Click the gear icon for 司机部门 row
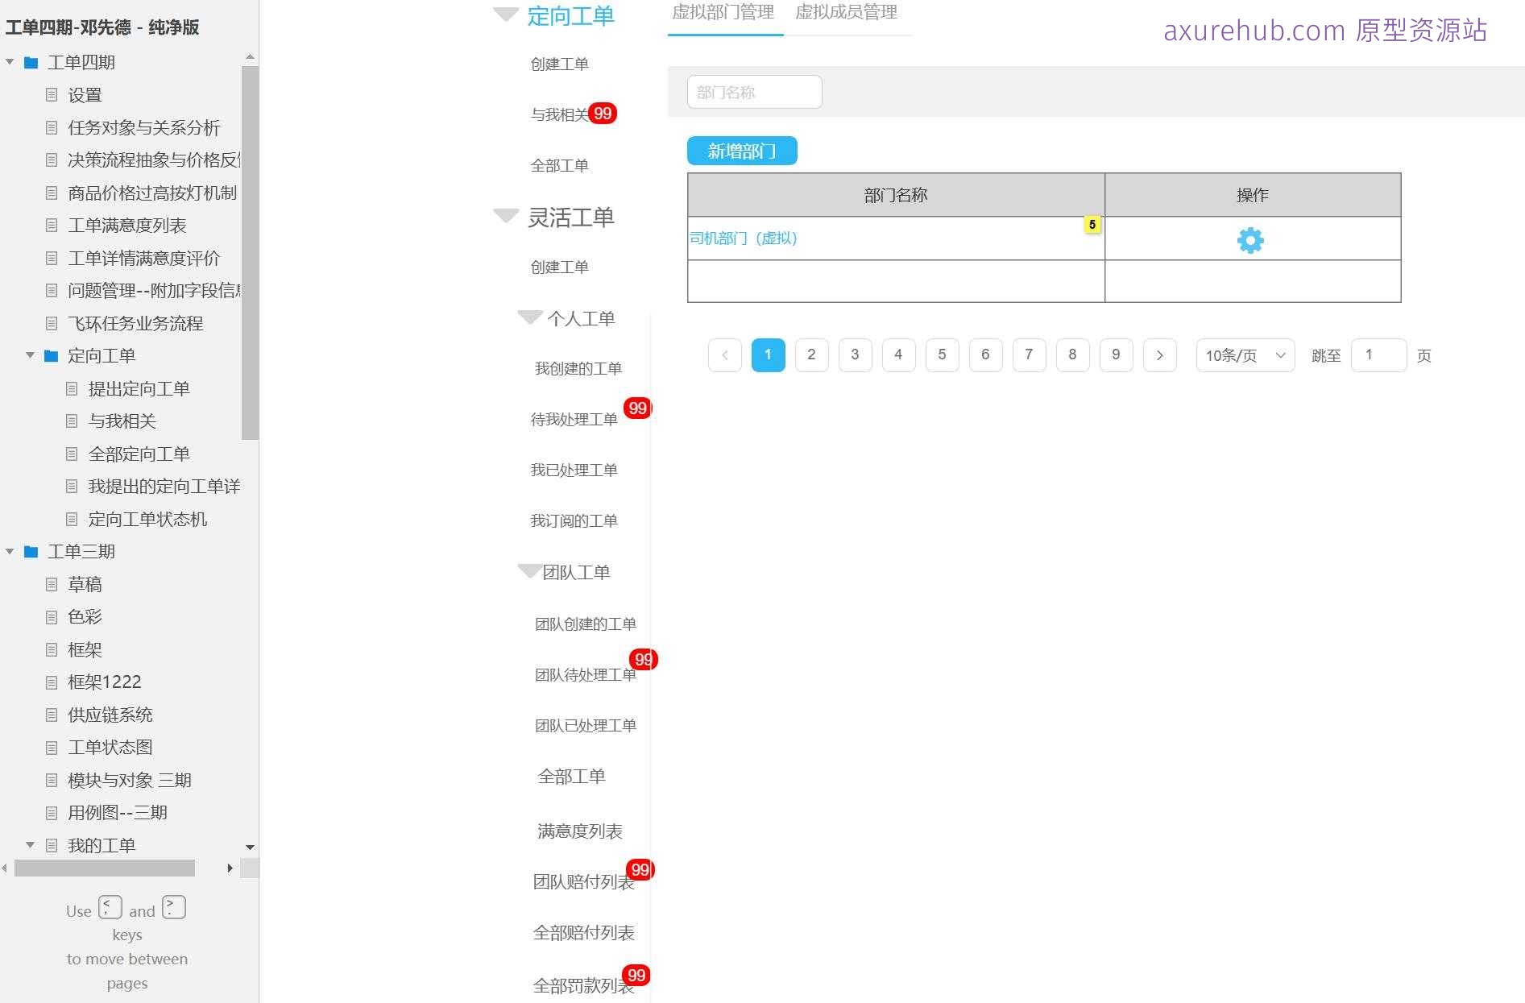Screen dimensions: 1525x1003 (x=1249, y=239)
